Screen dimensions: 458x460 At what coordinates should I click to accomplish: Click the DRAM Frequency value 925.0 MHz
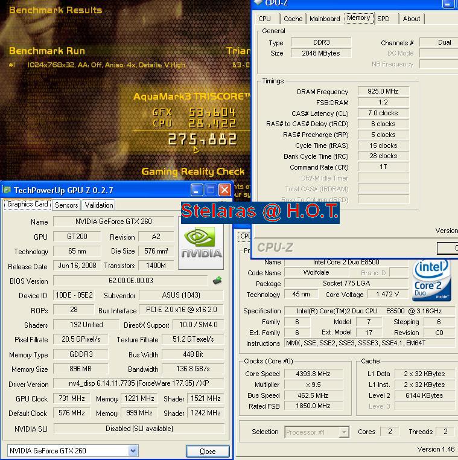point(383,92)
